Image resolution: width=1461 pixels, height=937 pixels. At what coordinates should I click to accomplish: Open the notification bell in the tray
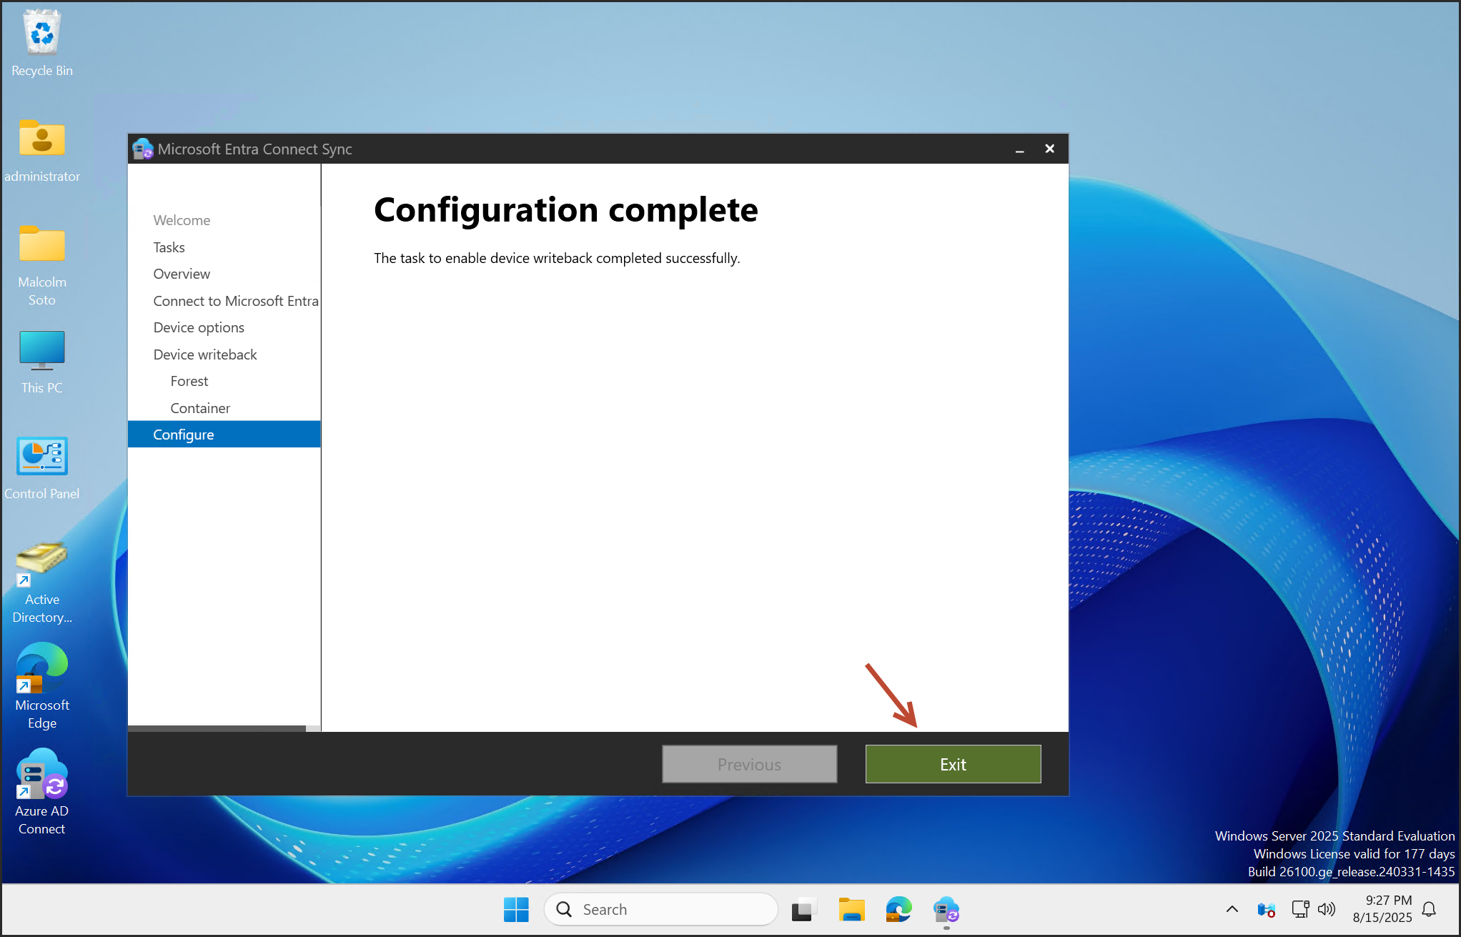pyautogui.click(x=1429, y=909)
